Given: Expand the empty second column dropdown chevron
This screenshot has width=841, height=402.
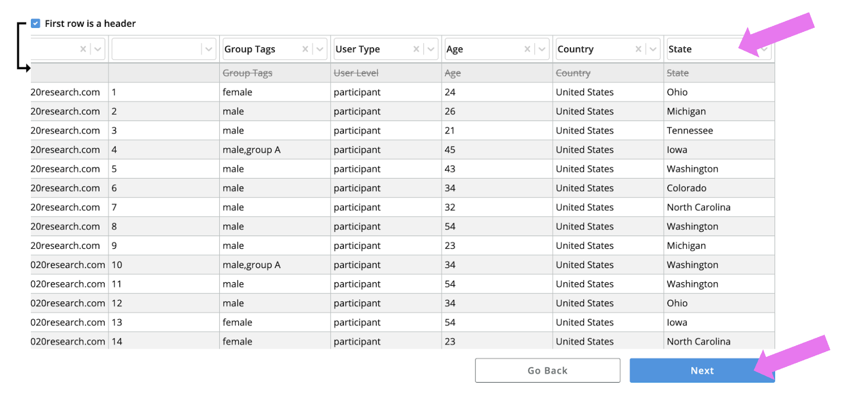Looking at the screenshot, I should pyautogui.click(x=208, y=49).
